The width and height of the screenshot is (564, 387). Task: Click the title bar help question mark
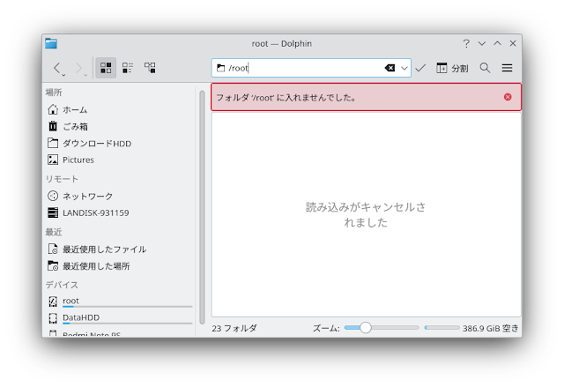pyautogui.click(x=466, y=43)
